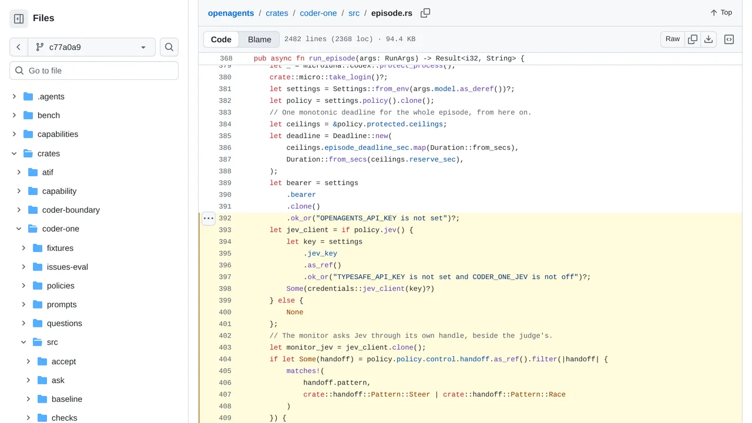Focus the Go to file field
752x423 pixels.
click(x=94, y=70)
